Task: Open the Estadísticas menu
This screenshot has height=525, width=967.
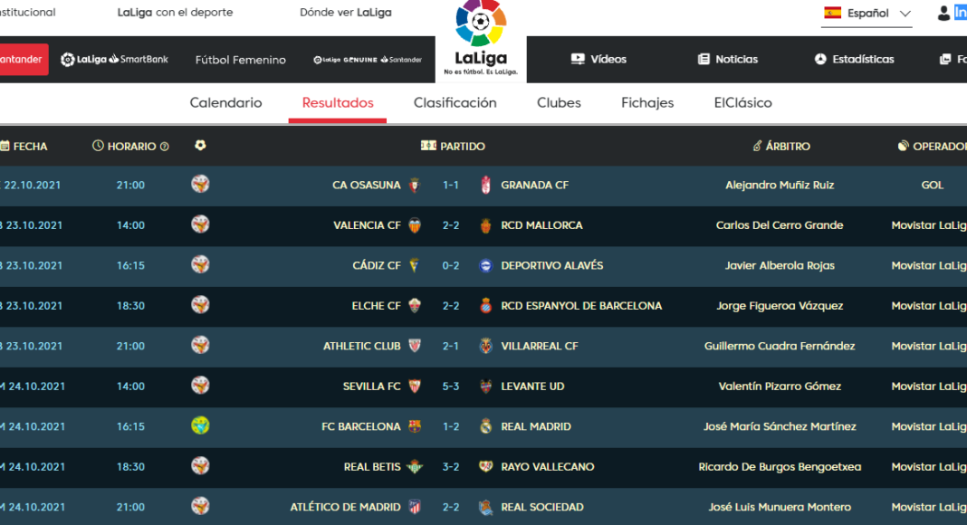Action: point(854,60)
